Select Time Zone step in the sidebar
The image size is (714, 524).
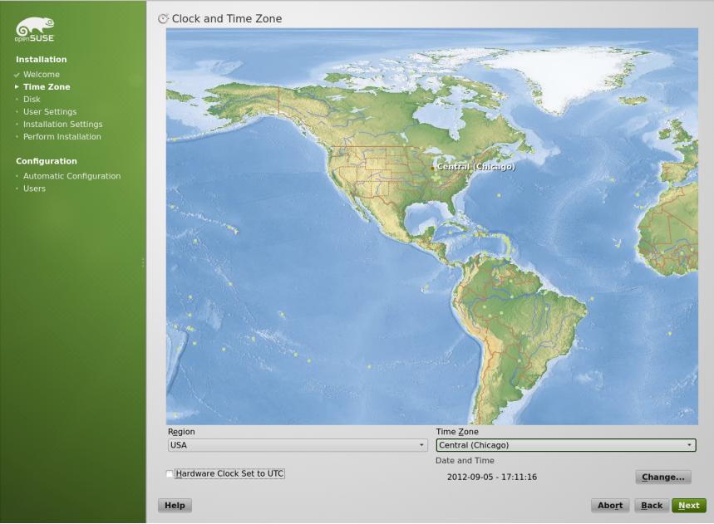pyautogui.click(x=47, y=86)
